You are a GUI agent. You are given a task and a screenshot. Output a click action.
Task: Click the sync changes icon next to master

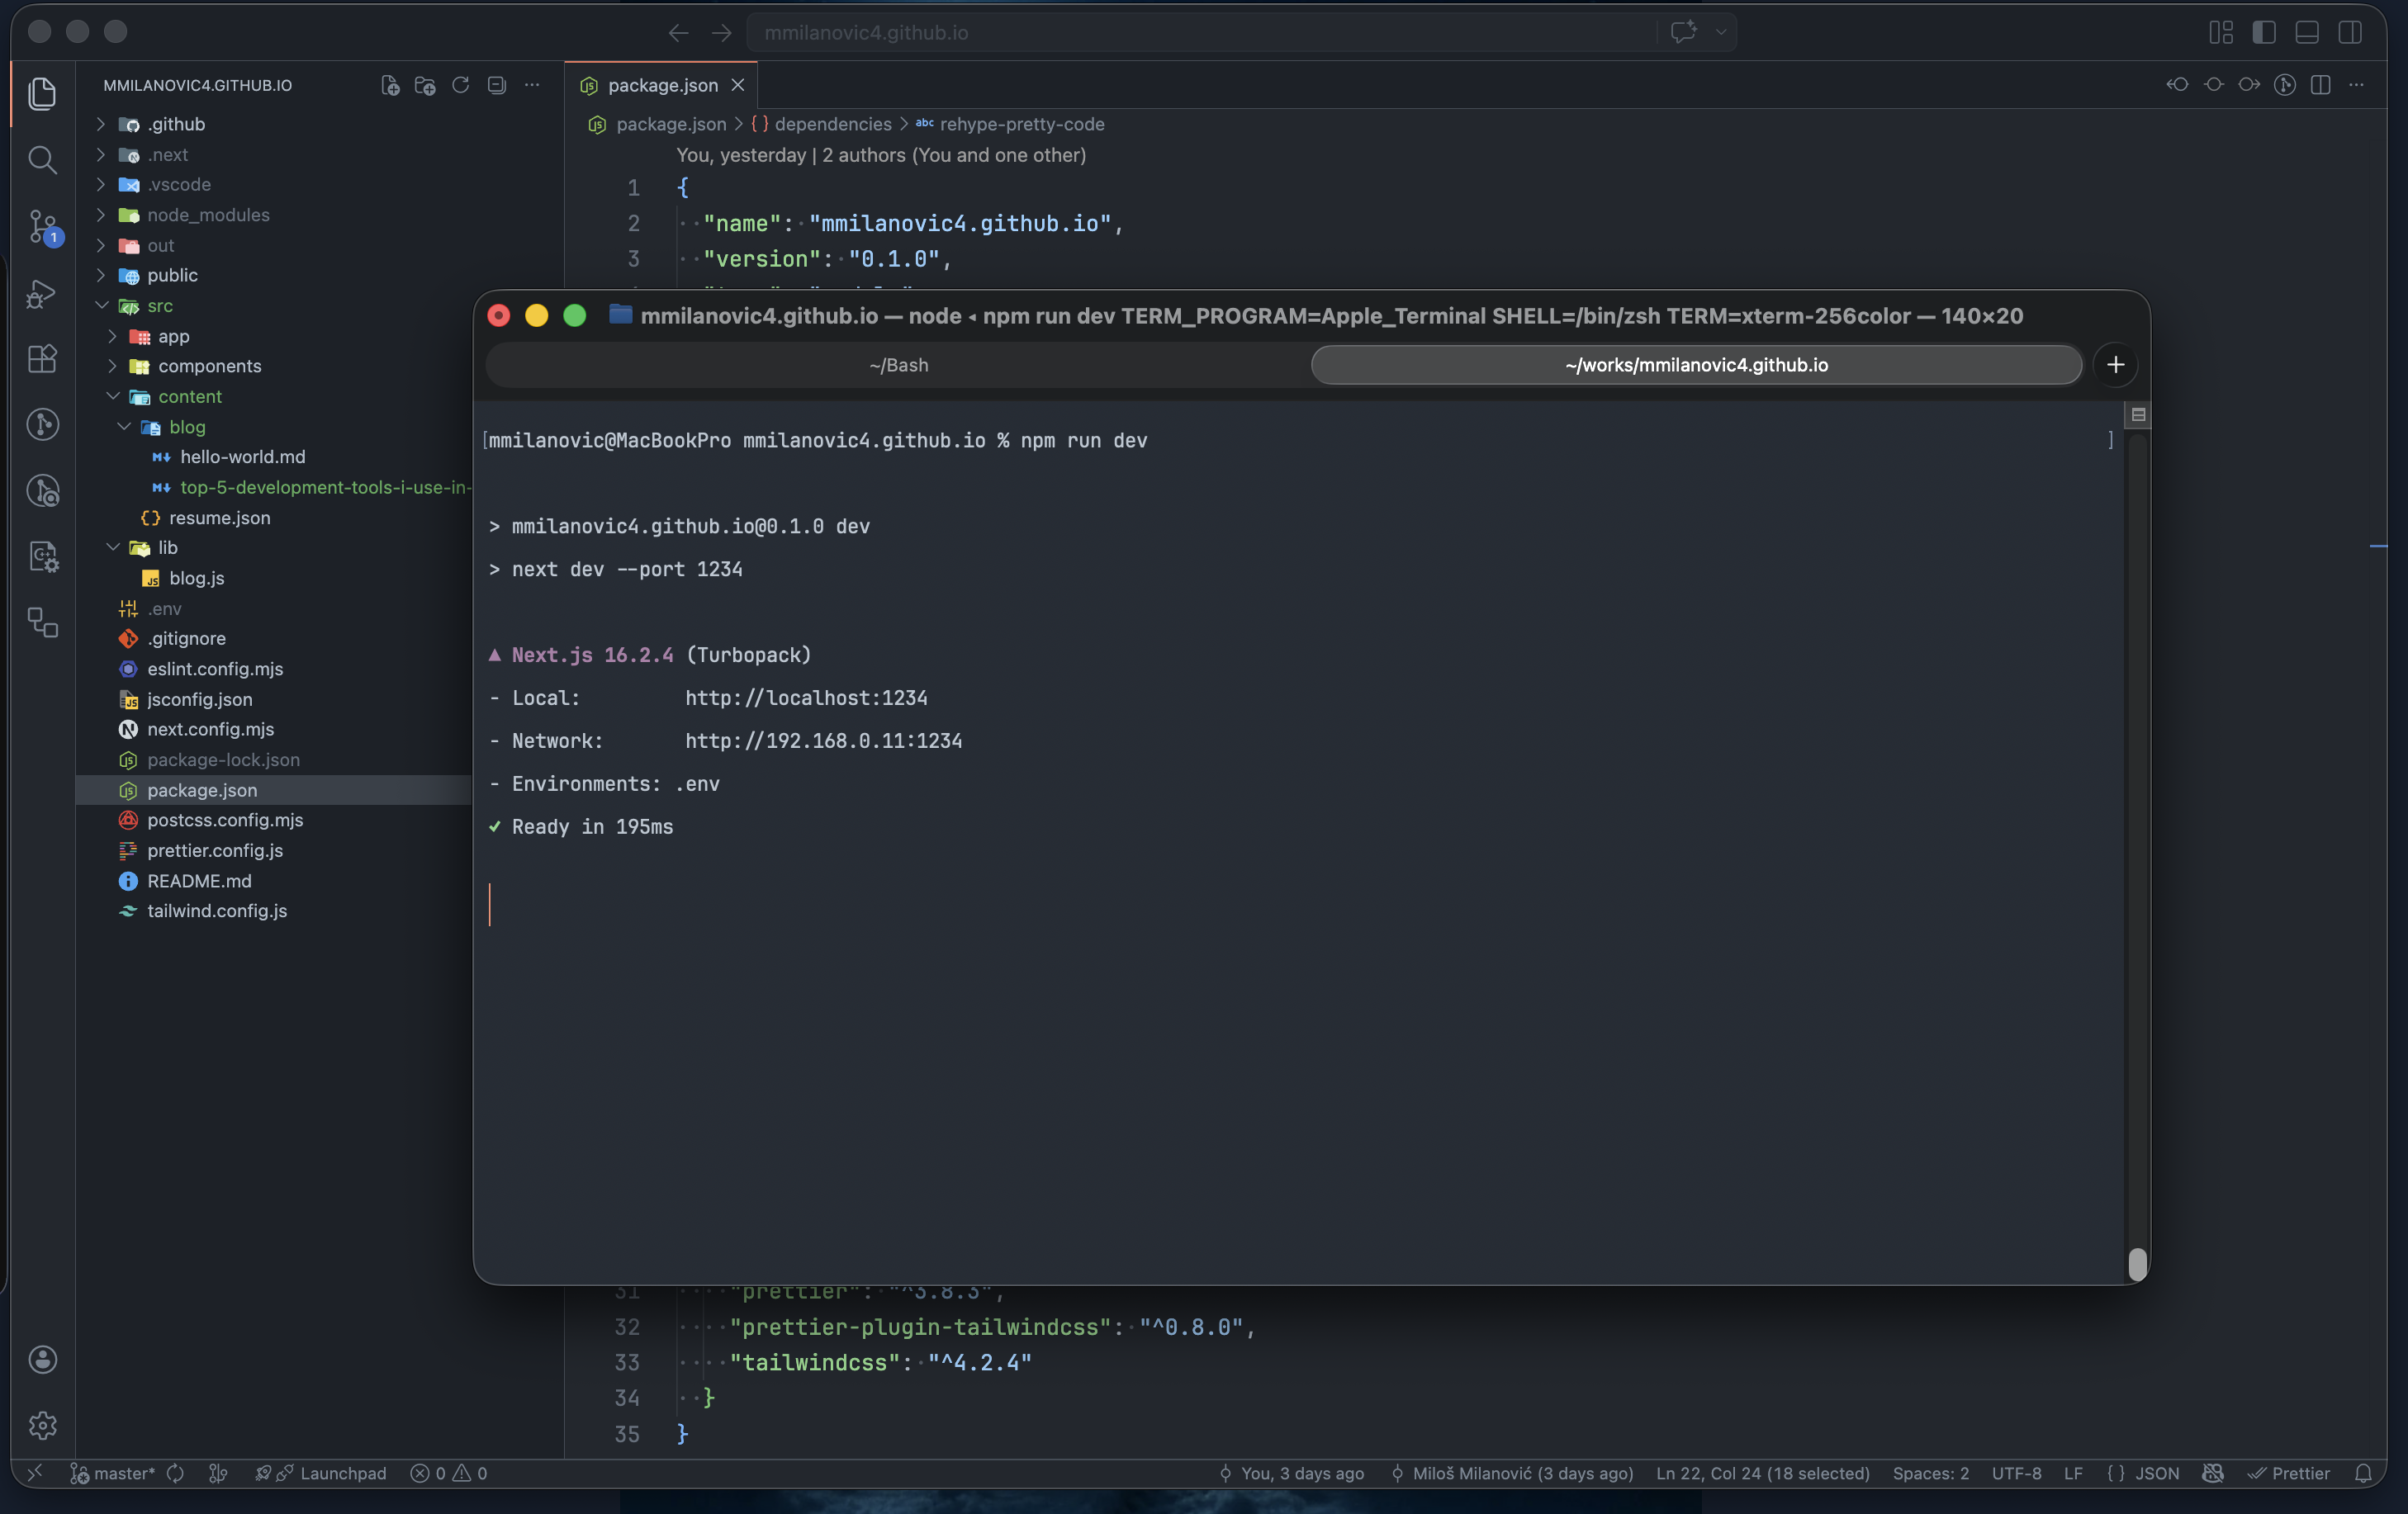176,1473
